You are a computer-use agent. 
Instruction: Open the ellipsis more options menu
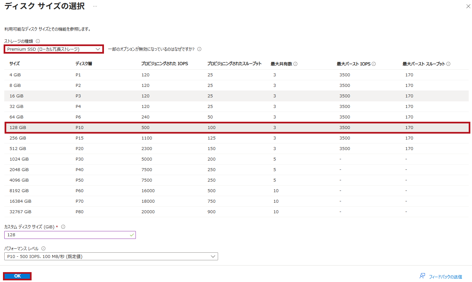(95, 6)
